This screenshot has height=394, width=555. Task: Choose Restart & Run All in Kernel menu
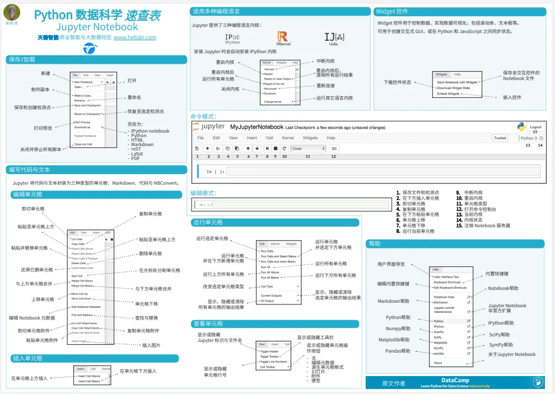point(274,84)
